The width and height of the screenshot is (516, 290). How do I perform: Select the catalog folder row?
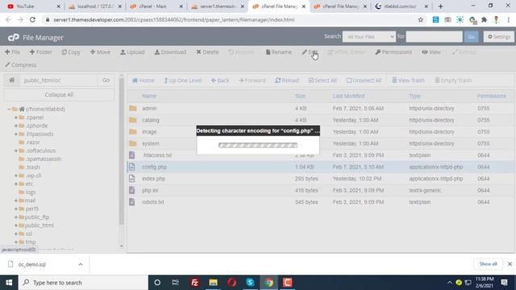320,120
